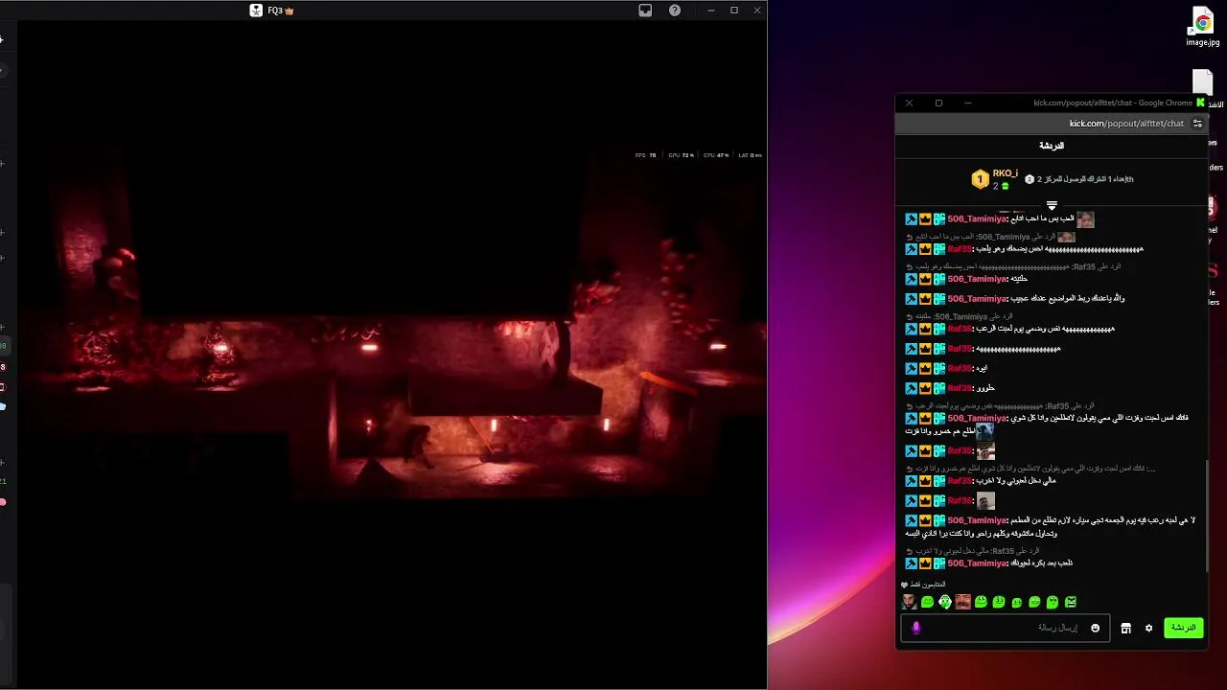Click the white document icon on desktop
Screen dimensions: 1227x690
tap(1202, 82)
